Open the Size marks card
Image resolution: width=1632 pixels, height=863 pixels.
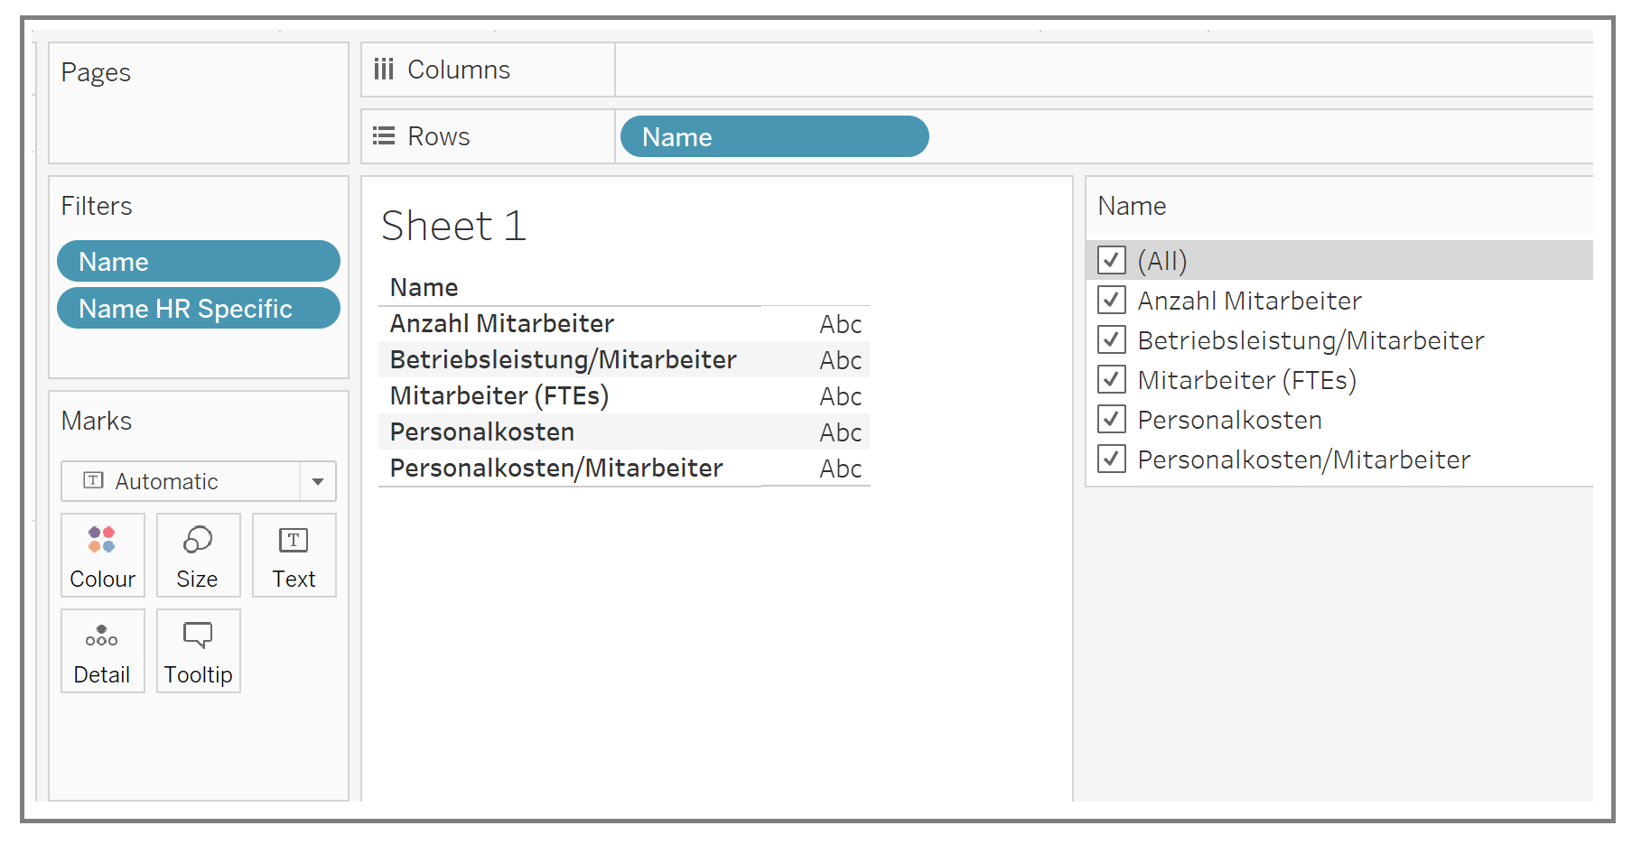tap(198, 554)
